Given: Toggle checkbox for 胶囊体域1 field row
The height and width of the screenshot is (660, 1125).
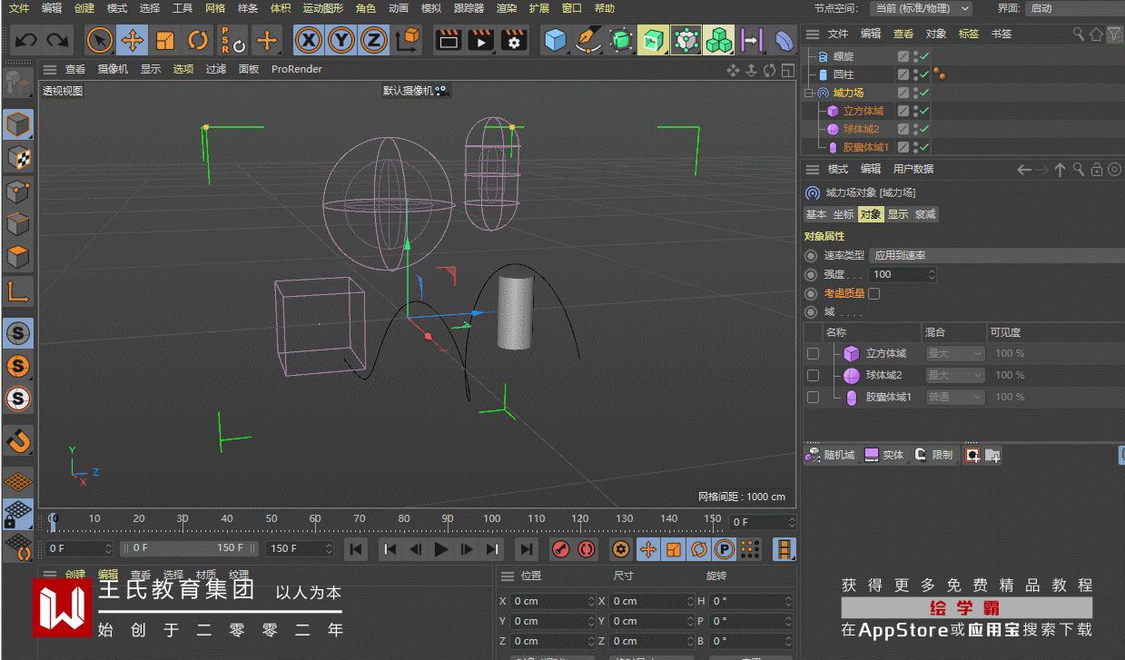Looking at the screenshot, I should click(813, 397).
